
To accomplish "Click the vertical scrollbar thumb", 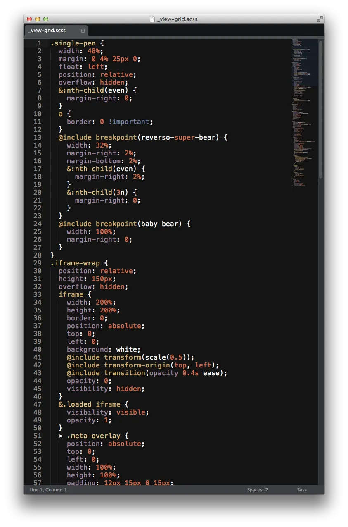I will tap(321, 110).
